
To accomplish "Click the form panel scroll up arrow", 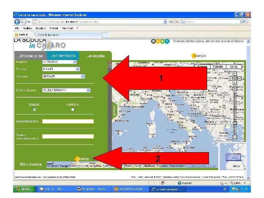I will (110, 62).
